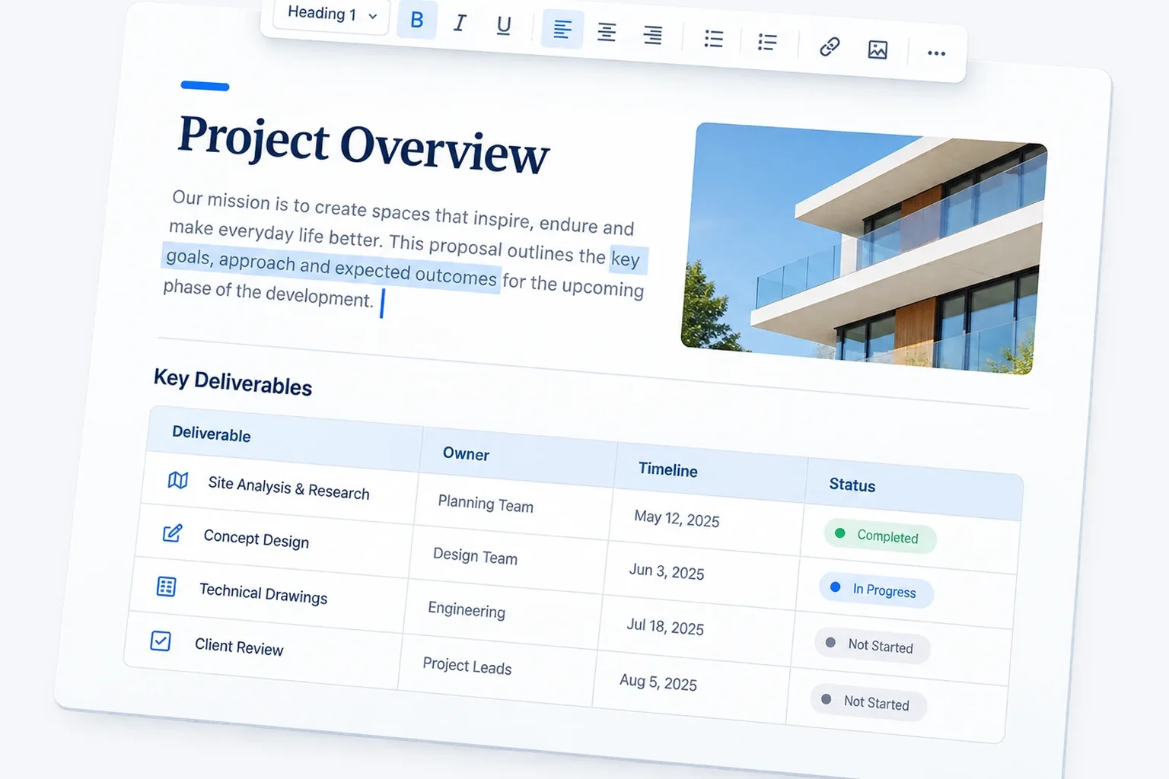Click the highlighted text 'goals, approach and expected outcomes'
Viewport: 1169px width, 779px height.
point(331,267)
